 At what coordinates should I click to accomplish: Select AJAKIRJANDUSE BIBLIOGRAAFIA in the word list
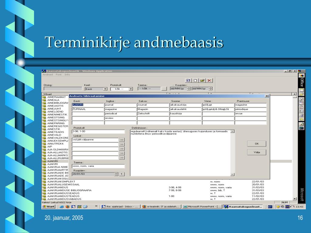pyautogui.click(x=69, y=191)
